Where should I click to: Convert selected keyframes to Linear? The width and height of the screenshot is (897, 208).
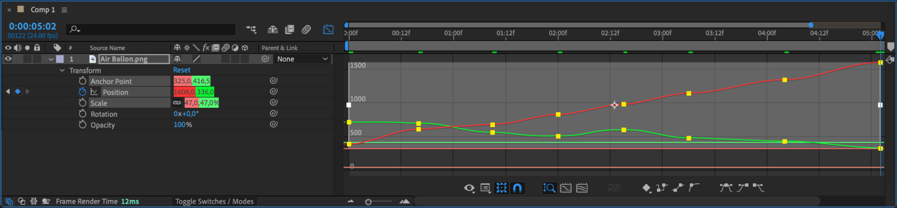678,188
